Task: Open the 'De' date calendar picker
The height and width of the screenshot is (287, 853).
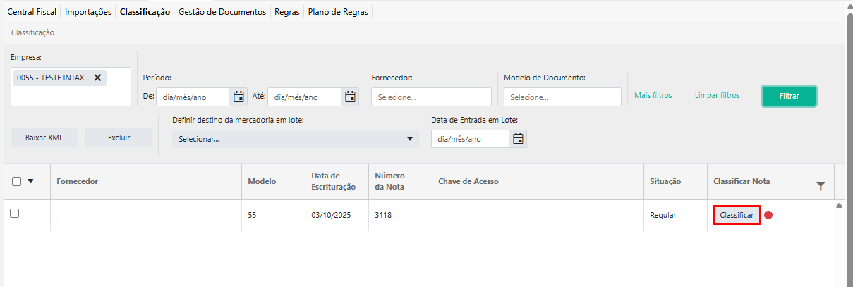Action: point(238,97)
